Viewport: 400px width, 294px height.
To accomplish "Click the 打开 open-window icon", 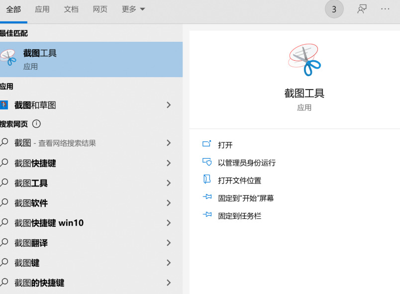I will click(206, 144).
